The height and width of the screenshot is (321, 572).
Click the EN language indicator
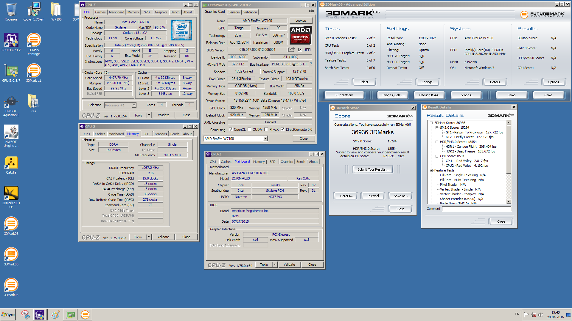[517, 314]
